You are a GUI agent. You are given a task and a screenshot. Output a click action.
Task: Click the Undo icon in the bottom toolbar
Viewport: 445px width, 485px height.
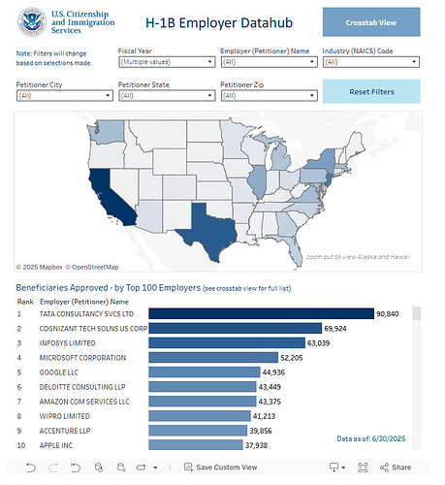click(x=31, y=468)
